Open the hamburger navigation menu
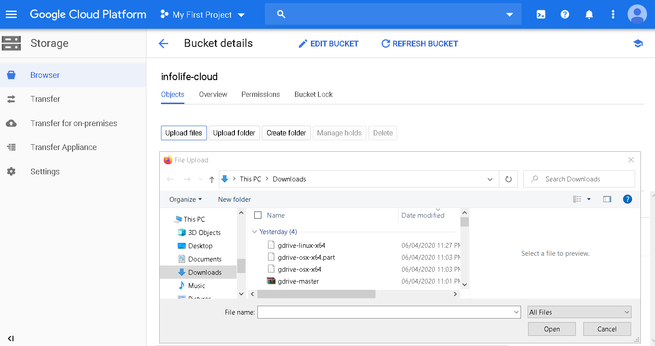655x346 pixels. click(11, 15)
